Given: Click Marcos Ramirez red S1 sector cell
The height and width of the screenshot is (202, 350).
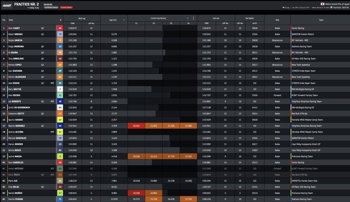Looking at the screenshot, I should pyautogui.click(x=136, y=126).
